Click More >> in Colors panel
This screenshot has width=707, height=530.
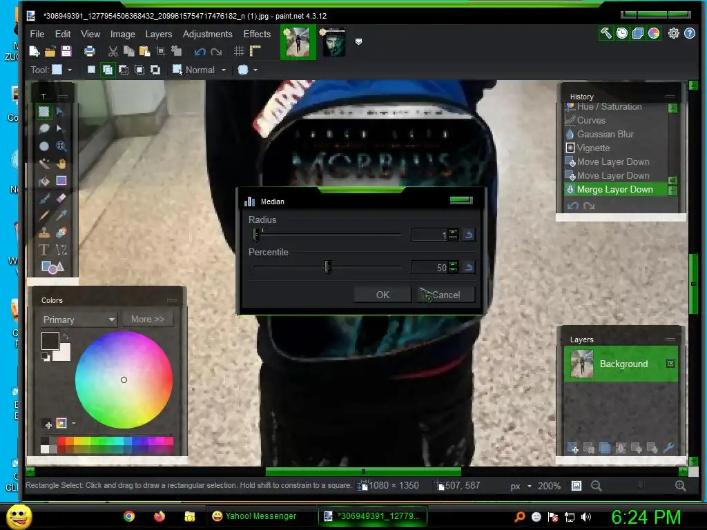coord(148,319)
